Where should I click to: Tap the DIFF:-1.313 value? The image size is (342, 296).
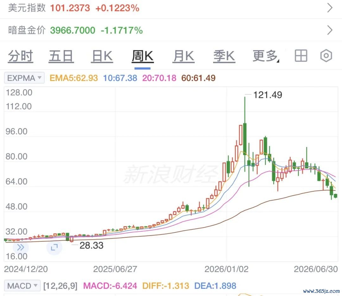[x=166, y=286]
